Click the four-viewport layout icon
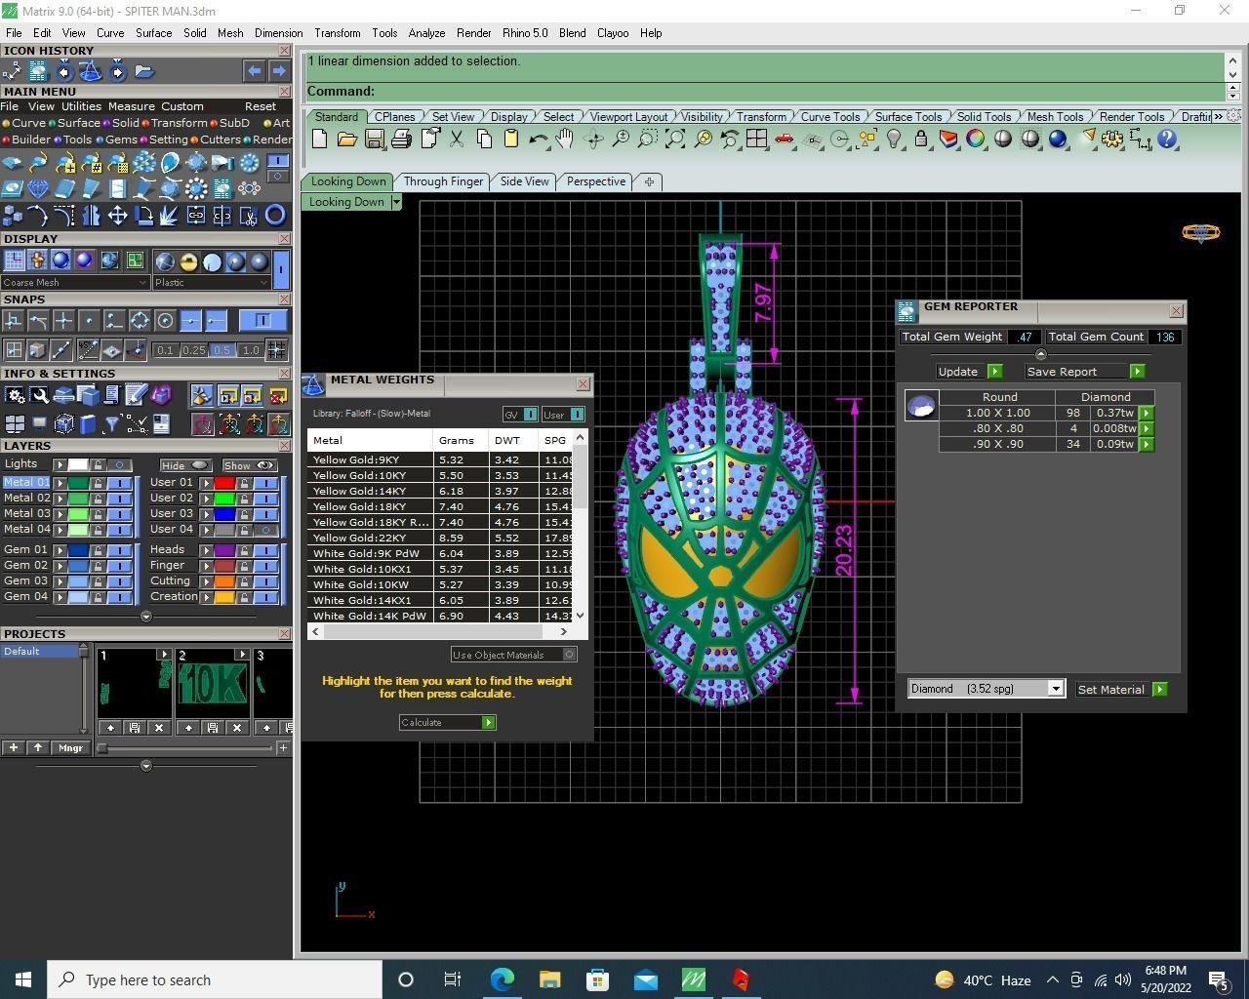1249x999 pixels. click(x=756, y=140)
